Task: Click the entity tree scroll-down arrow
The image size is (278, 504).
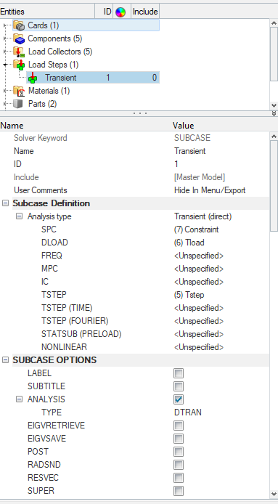Action: click(x=274, y=105)
